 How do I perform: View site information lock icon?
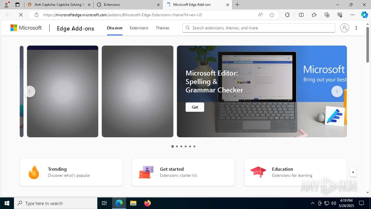click(x=36, y=15)
